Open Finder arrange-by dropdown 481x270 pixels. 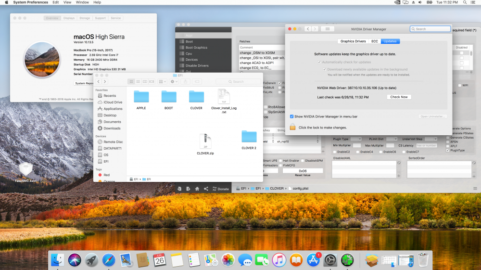(x=162, y=82)
